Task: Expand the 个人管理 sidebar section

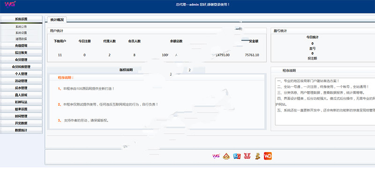Action: pyautogui.click(x=21, y=74)
